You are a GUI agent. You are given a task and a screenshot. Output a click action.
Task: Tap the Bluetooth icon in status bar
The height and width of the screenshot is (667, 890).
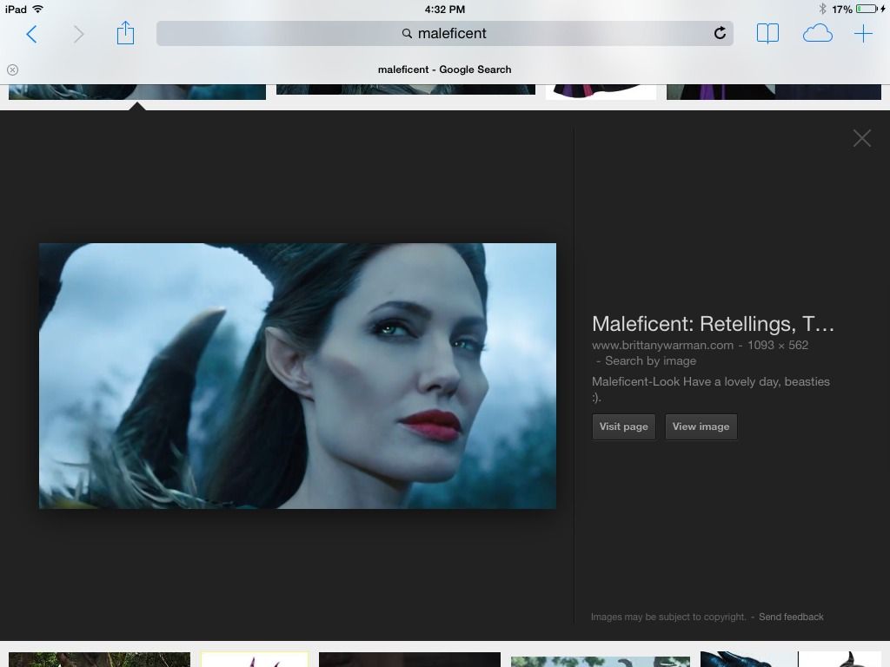click(x=822, y=9)
